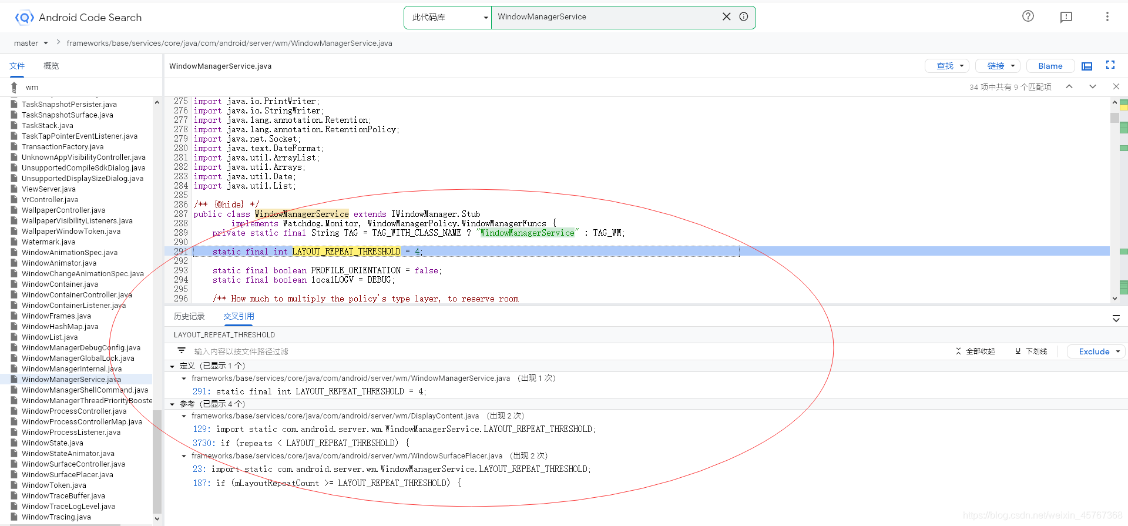Open line 3730 reference result
1128x526 pixels.
tap(301, 443)
